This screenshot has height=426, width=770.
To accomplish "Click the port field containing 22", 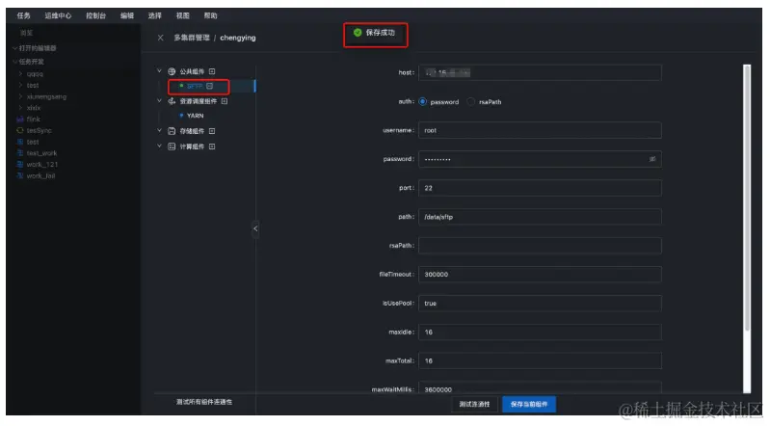I will pyautogui.click(x=540, y=188).
